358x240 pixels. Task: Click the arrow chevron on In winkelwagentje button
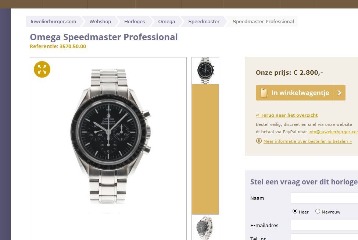339,93
